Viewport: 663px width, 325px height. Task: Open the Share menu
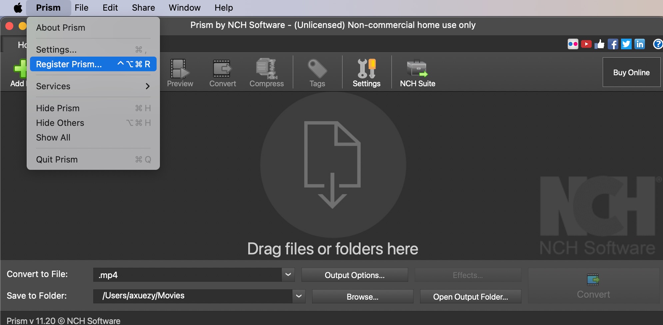coord(143,8)
